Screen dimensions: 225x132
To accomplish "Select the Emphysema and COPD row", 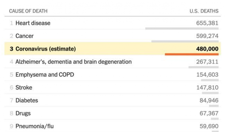I will tap(44, 75).
